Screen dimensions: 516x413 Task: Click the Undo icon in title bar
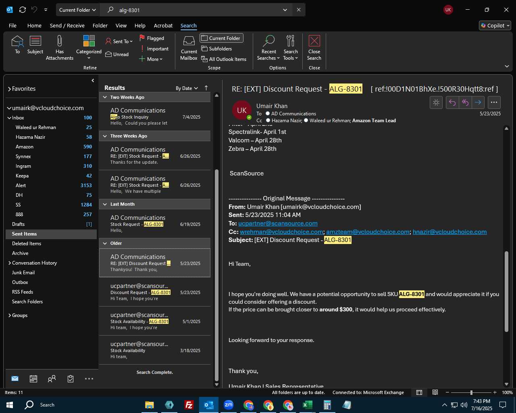(x=34, y=10)
